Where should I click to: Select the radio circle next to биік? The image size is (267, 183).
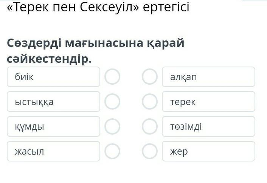pyautogui.click(x=112, y=77)
